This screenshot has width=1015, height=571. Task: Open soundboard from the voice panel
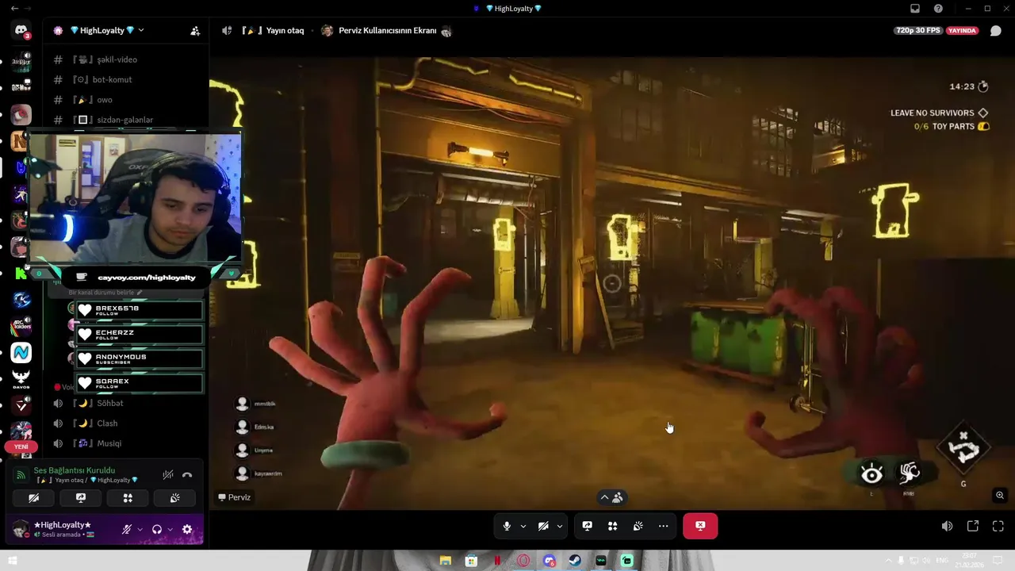pyautogui.click(x=174, y=498)
